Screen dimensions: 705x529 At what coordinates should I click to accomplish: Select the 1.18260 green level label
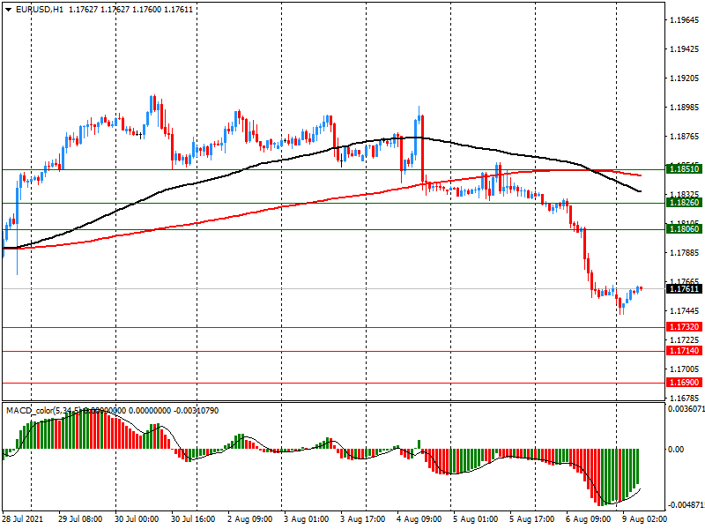click(x=685, y=203)
